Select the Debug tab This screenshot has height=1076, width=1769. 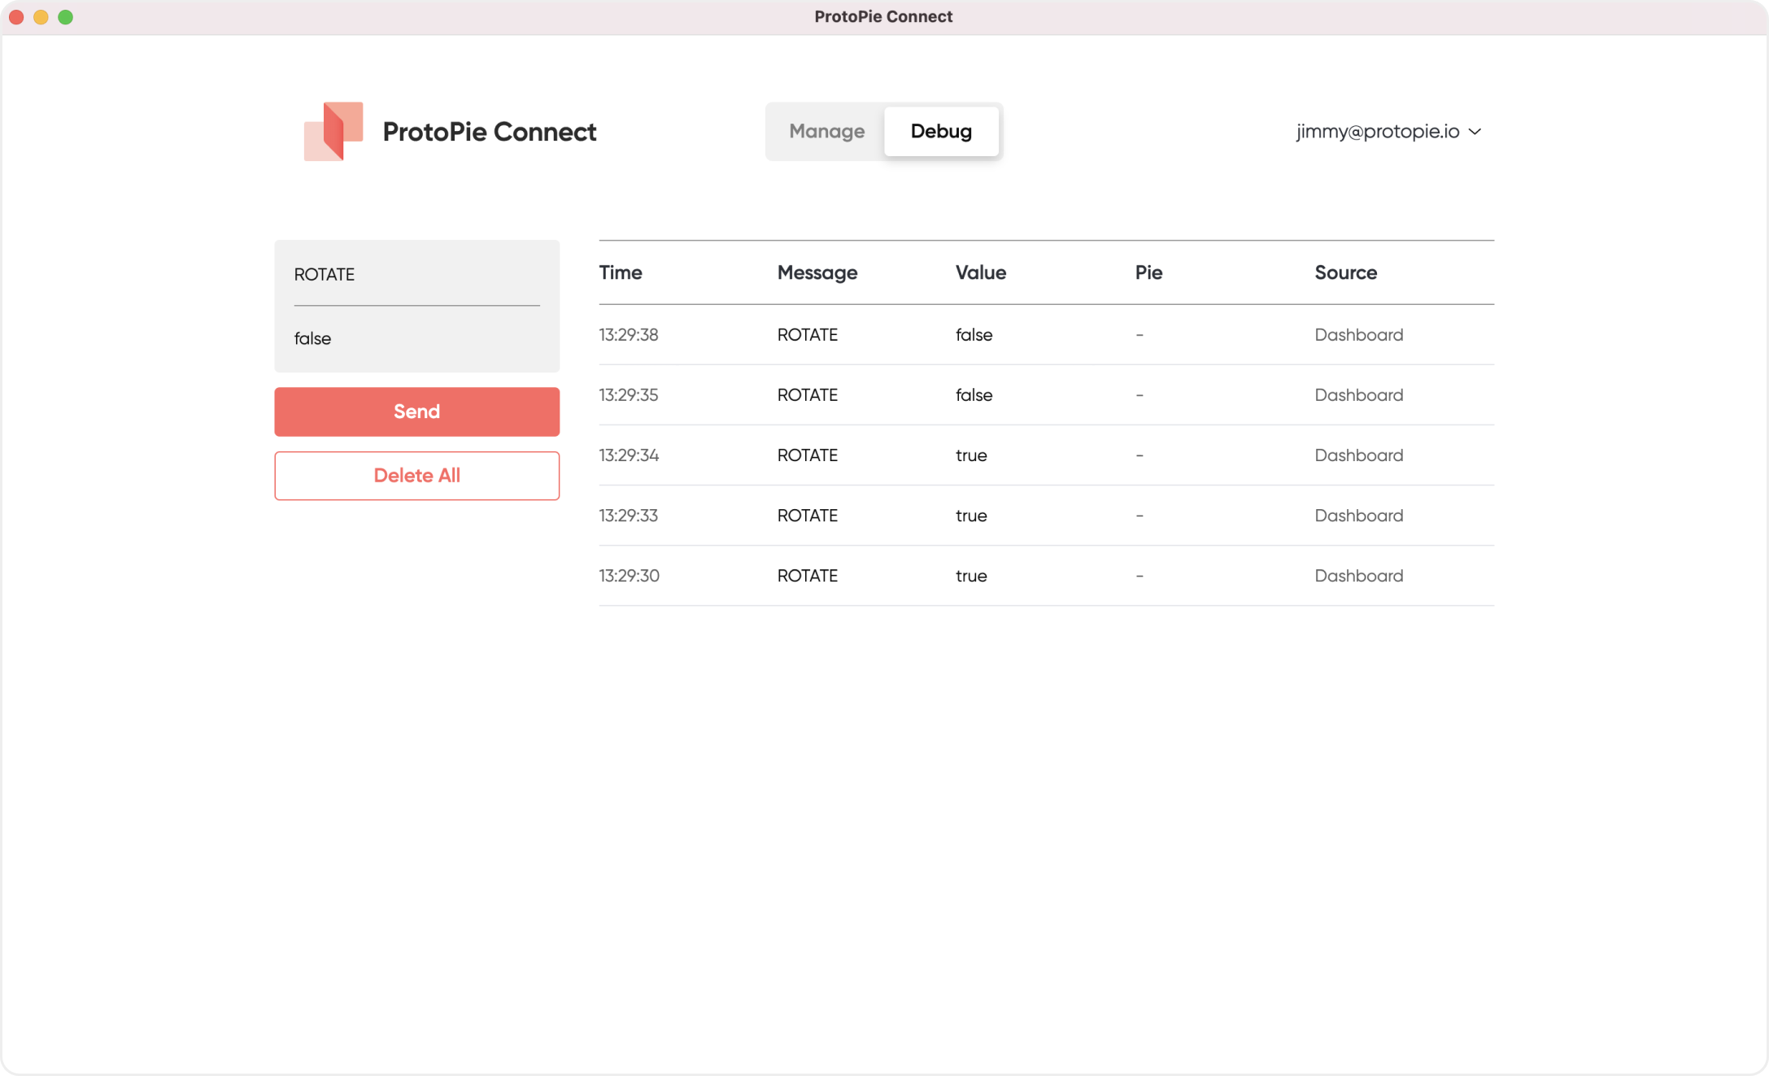(941, 131)
